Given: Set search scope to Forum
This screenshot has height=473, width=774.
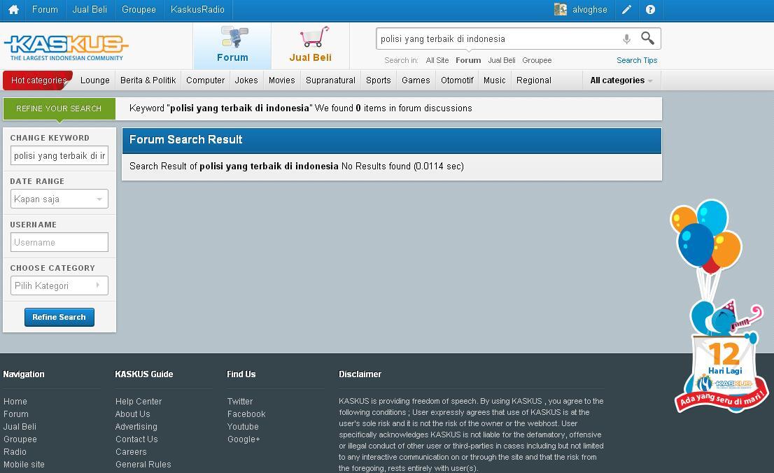Looking at the screenshot, I should 468,60.
